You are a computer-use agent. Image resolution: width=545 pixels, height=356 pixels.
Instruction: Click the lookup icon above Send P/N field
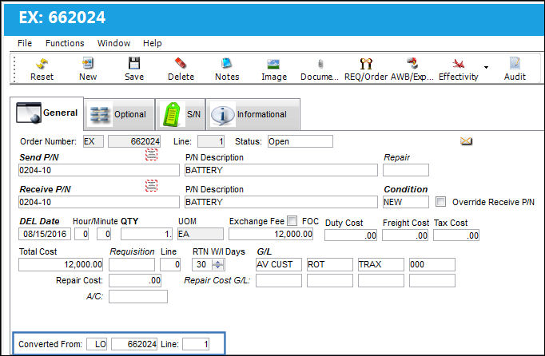tap(151, 155)
